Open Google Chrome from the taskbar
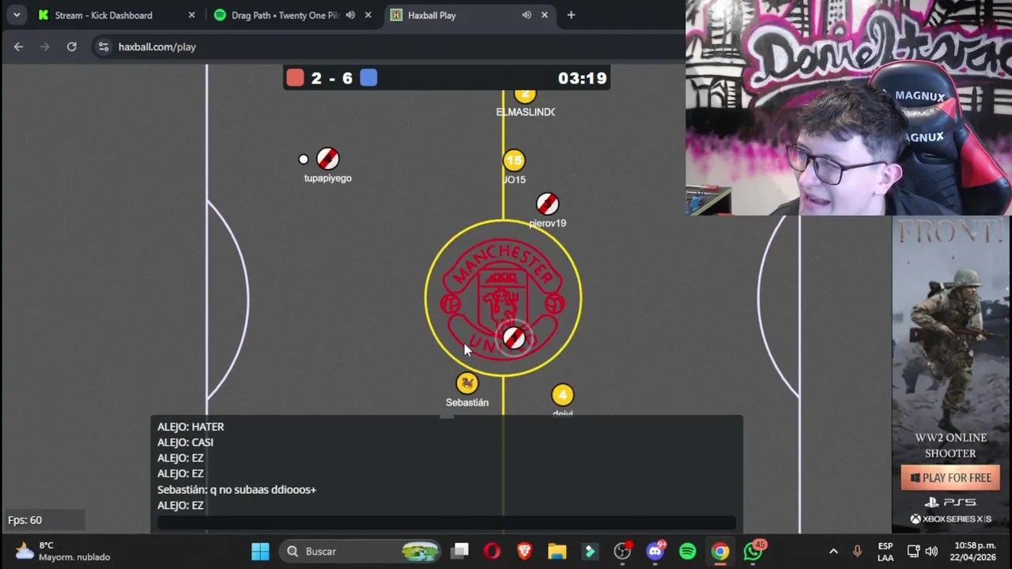This screenshot has height=569, width=1012. (x=720, y=551)
